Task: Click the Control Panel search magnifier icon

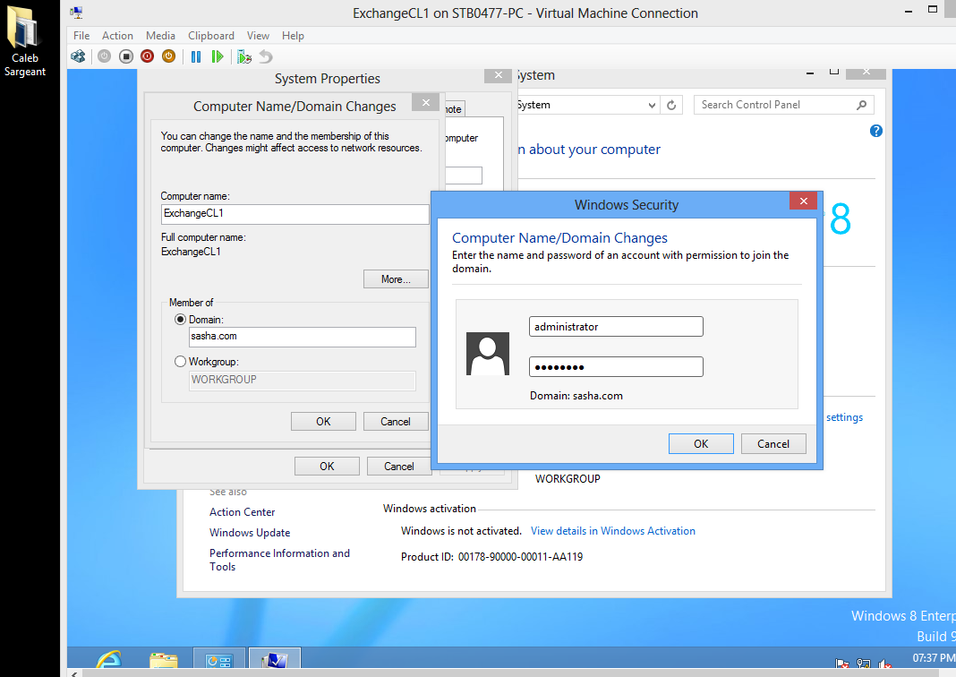Action: pyautogui.click(x=861, y=105)
